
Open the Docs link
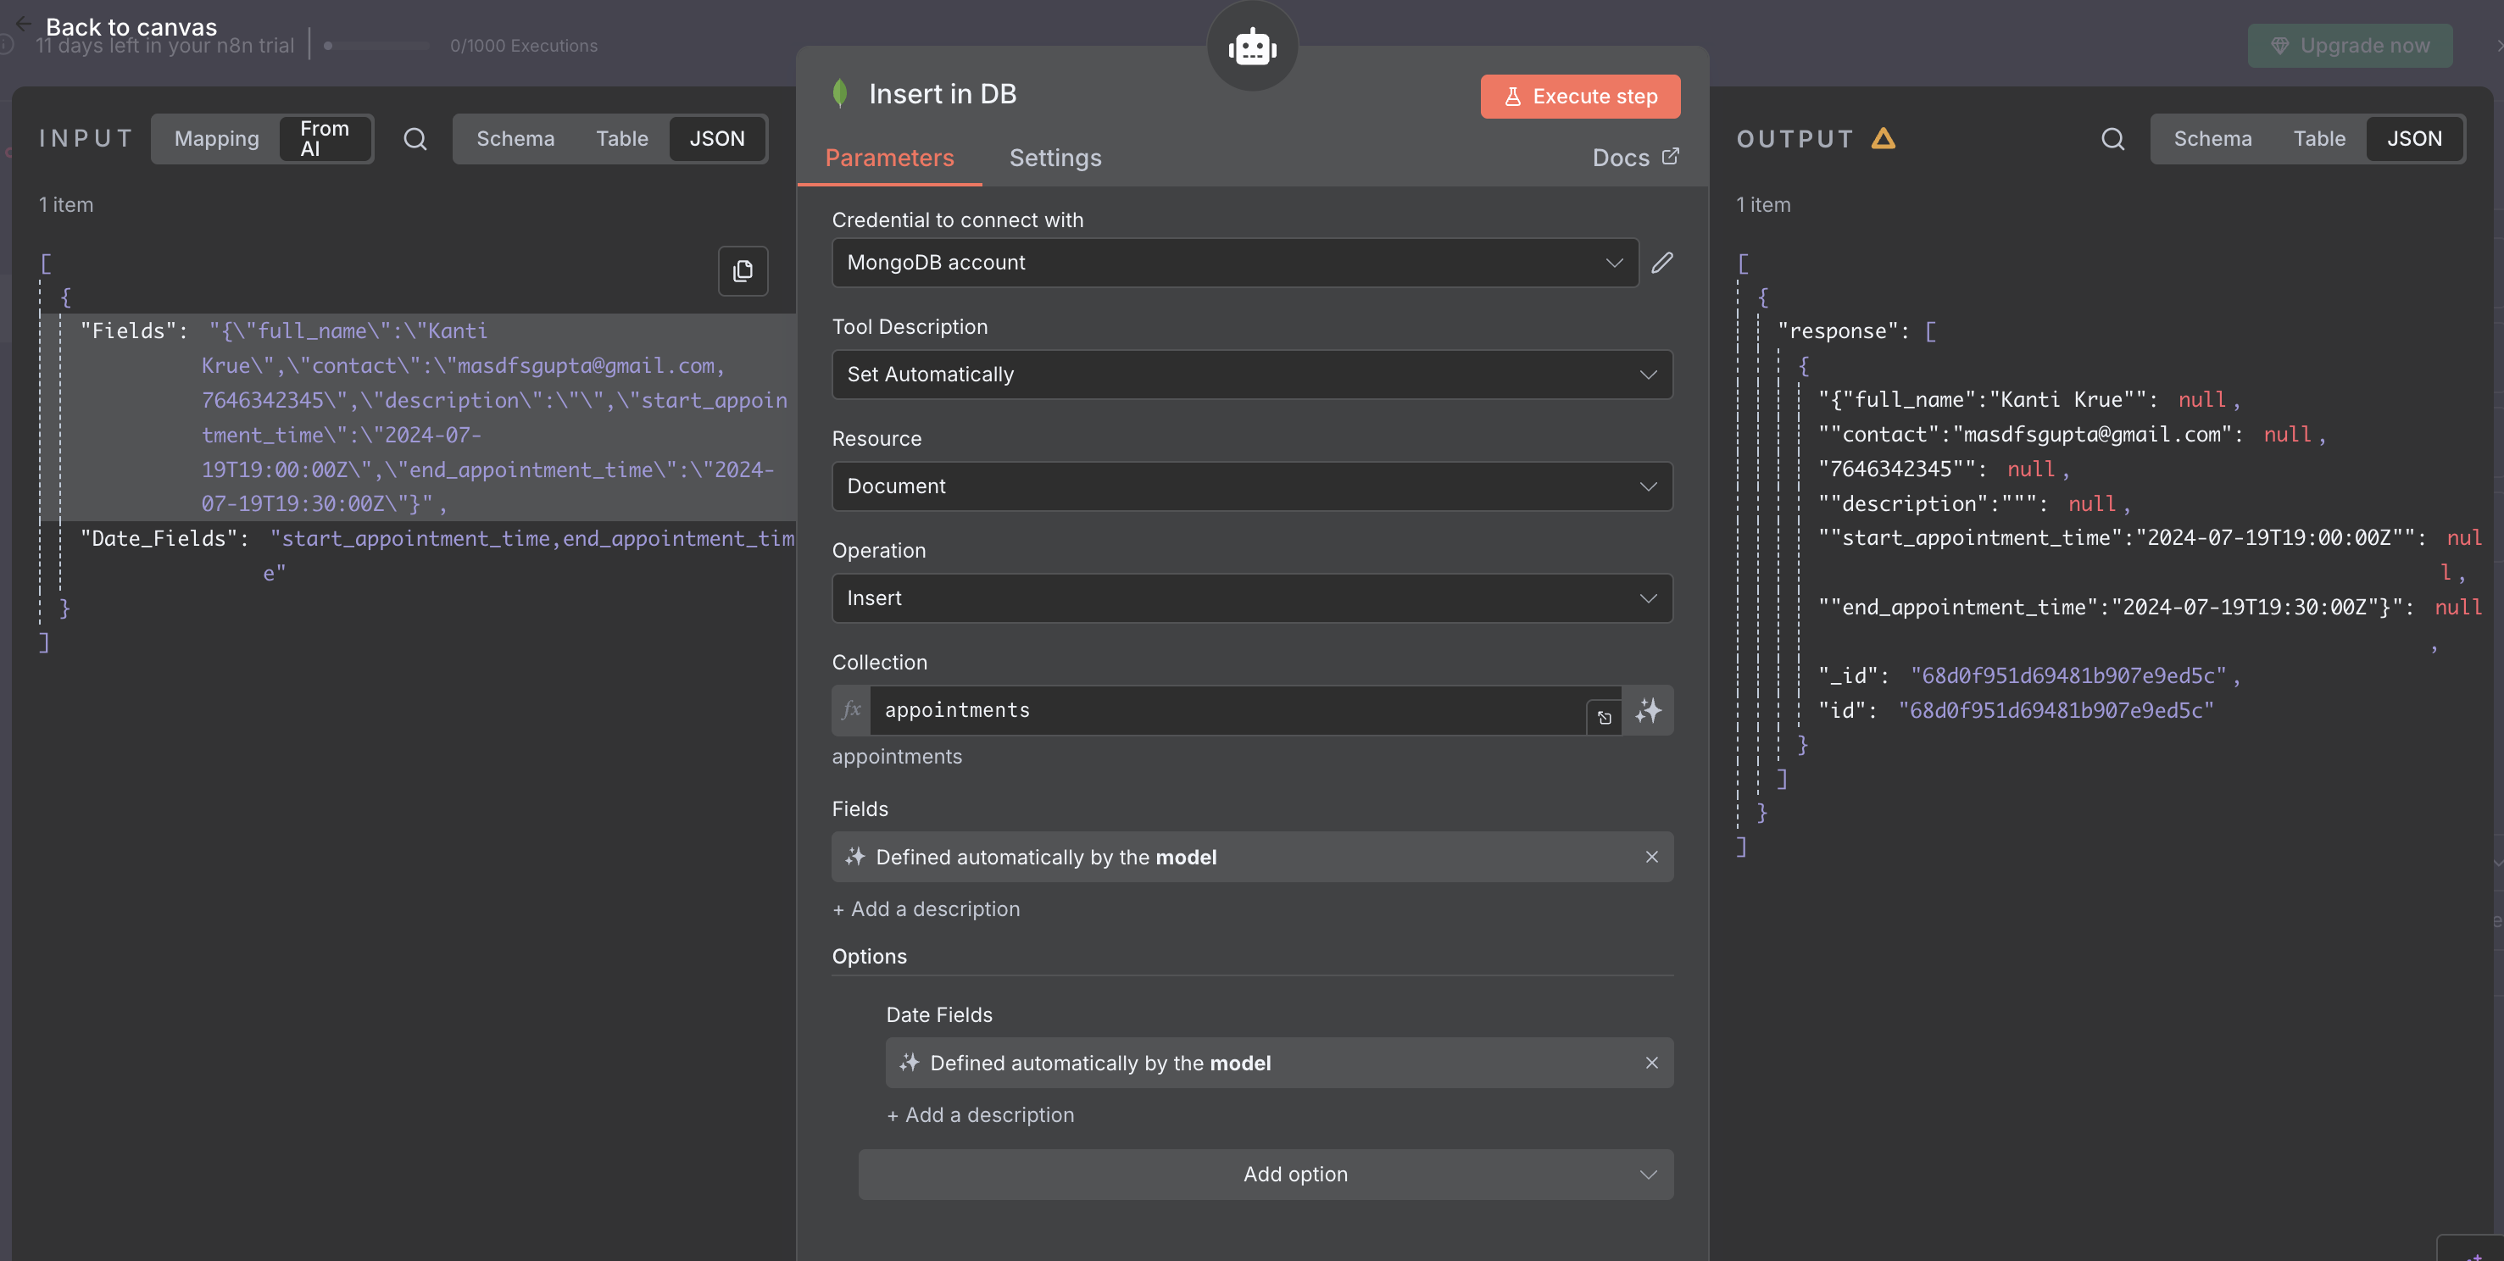1636,157
